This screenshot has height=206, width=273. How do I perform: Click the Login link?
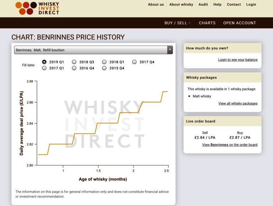coord(251,5)
